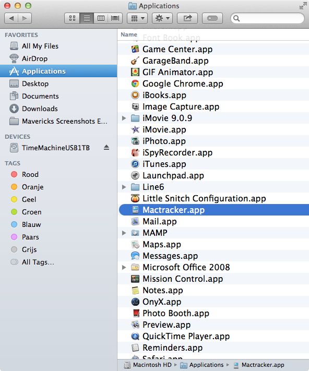Click the Mission Control icon

coord(135,279)
